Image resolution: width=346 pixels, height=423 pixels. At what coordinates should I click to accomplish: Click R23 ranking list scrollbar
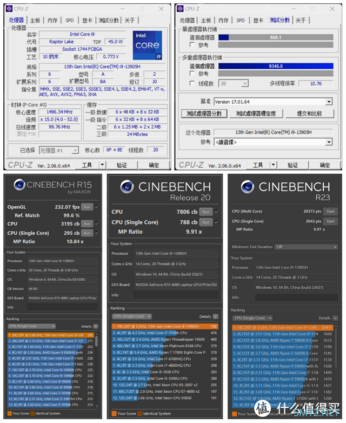pos(336,367)
